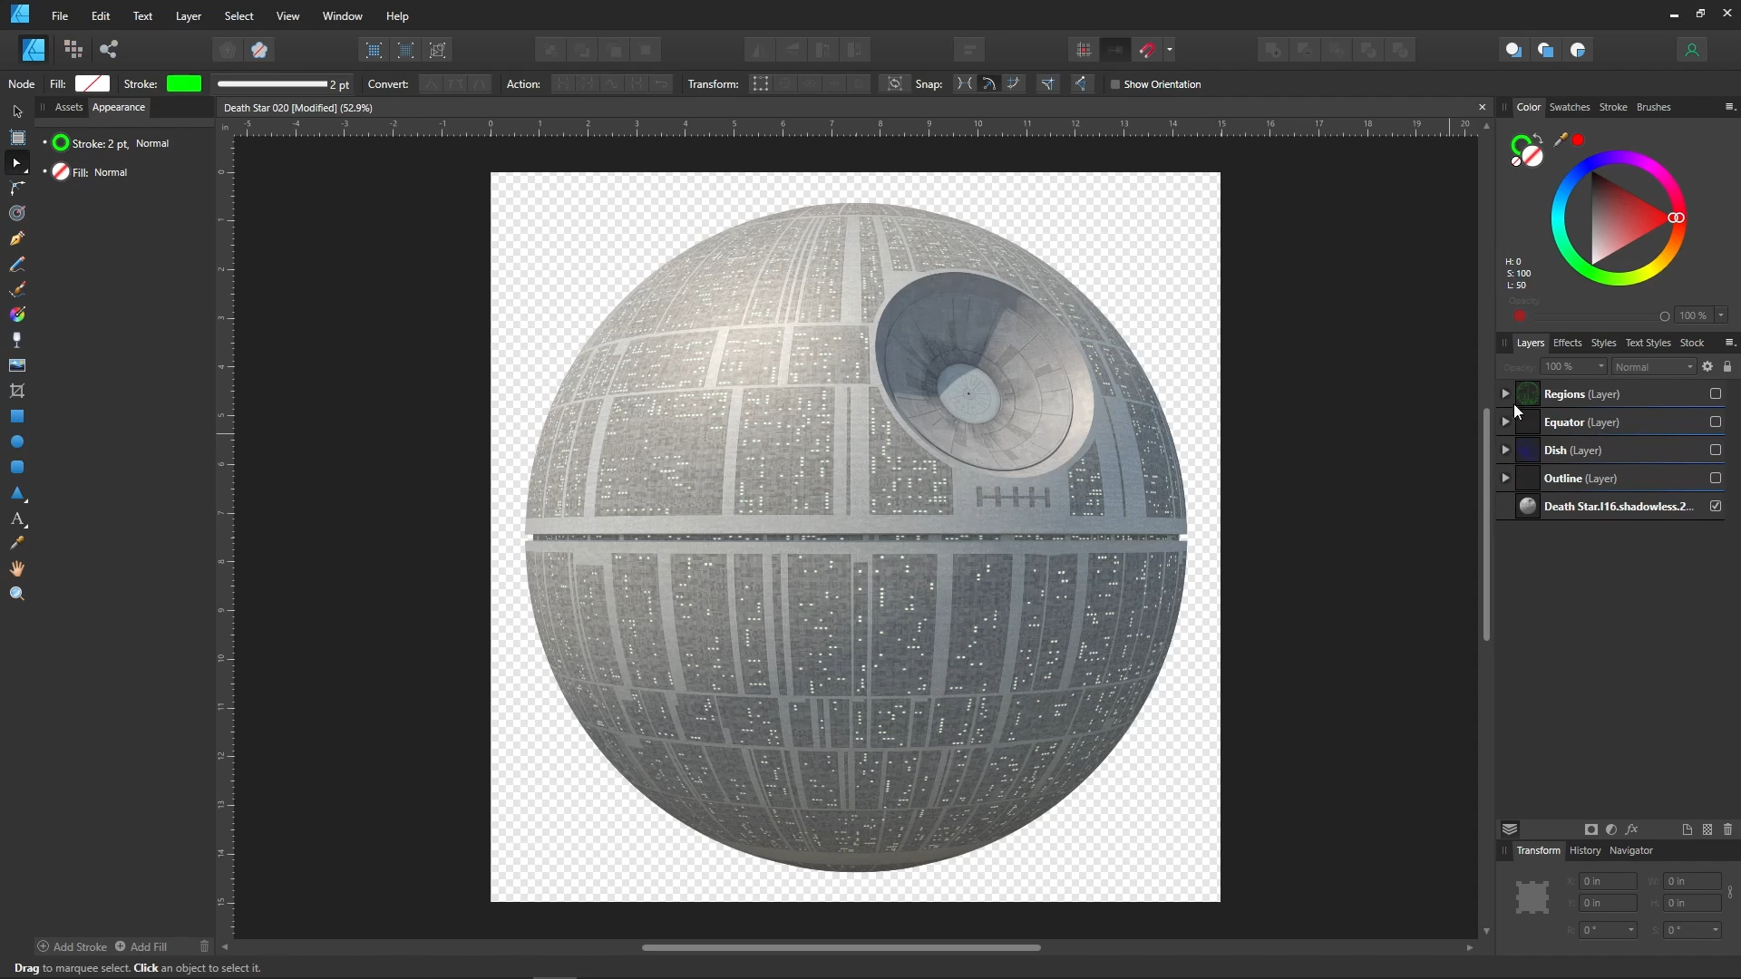Click the Add Stroke button

coord(73,946)
